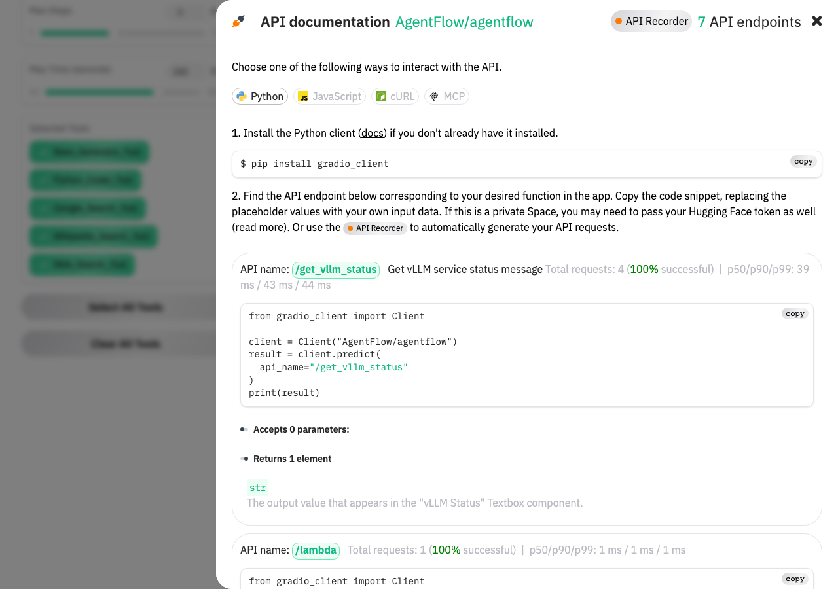Click the 'str' return type label
Image resolution: width=838 pixels, height=589 pixels.
pos(257,488)
